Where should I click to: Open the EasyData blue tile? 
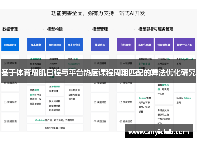click(10, 45)
